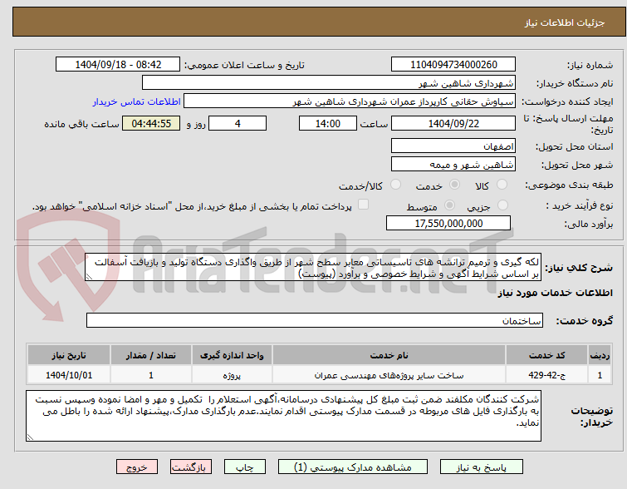Click the requester field سیاوش حقانی
Image resolution: width=627 pixels, height=489 pixels.
click(350, 101)
